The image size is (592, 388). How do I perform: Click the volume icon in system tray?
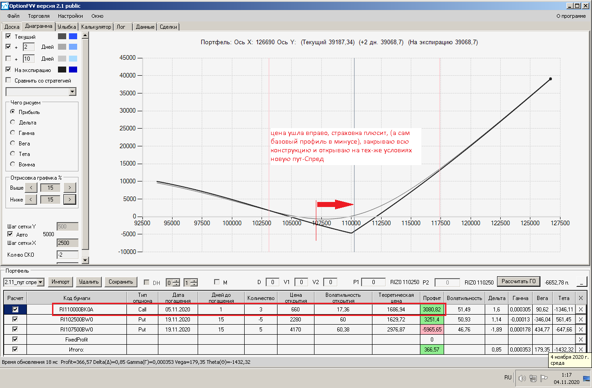(522, 378)
